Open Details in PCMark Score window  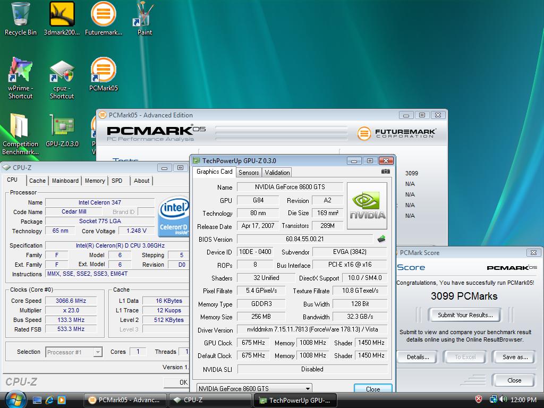click(418, 357)
